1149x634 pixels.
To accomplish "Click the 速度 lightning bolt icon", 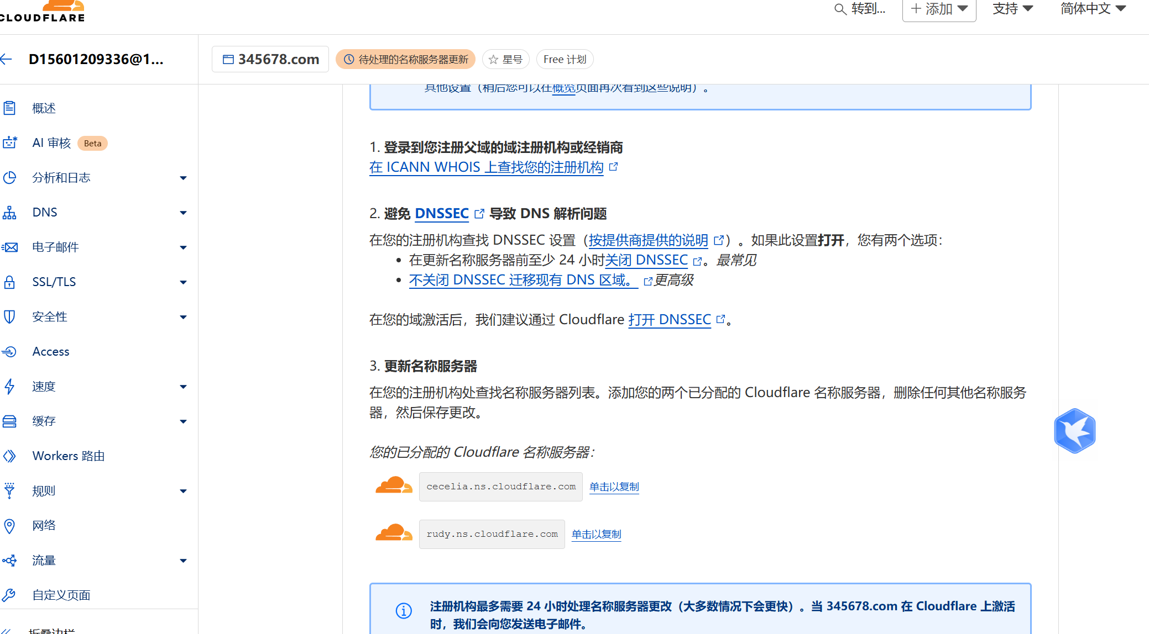I will click(9, 387).
